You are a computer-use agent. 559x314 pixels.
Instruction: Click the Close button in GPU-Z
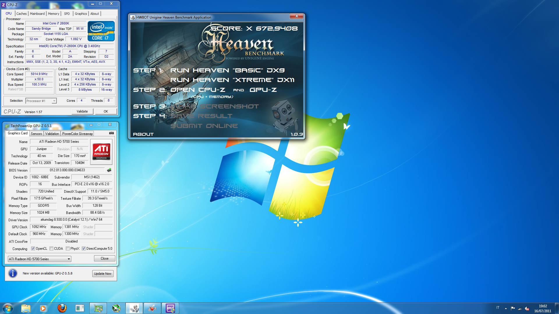pos(105,258)
